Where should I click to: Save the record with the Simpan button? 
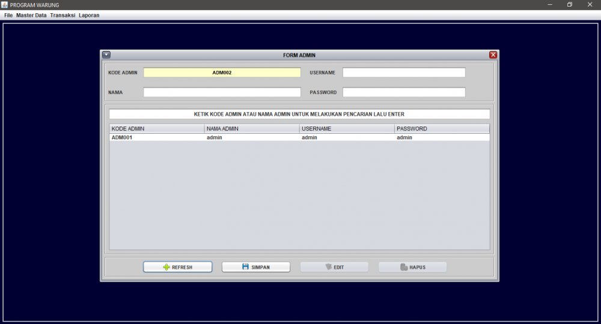point(256,267)
